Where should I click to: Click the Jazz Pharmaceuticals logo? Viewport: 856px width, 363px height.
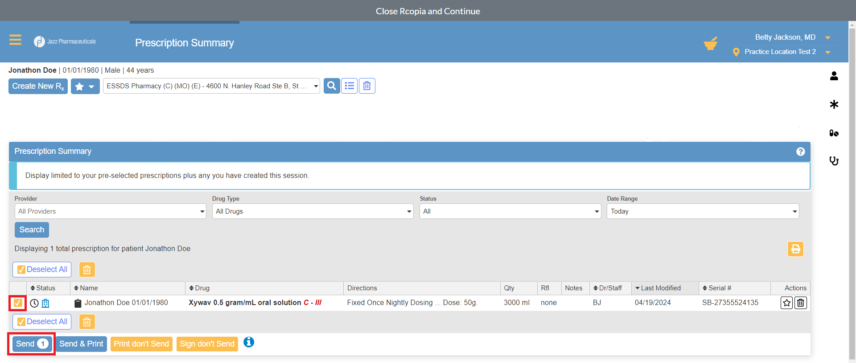pos(65,41)
